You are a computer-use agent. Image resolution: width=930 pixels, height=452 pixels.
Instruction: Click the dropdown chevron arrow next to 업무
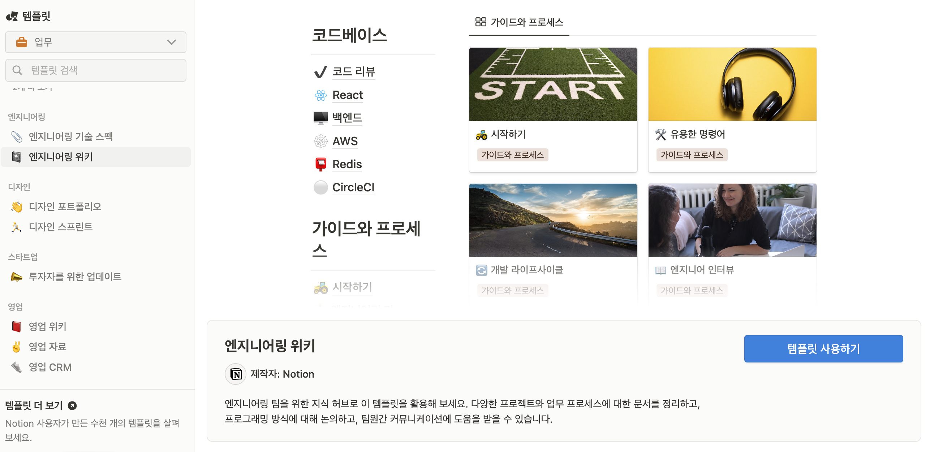(x=172, y=42)
